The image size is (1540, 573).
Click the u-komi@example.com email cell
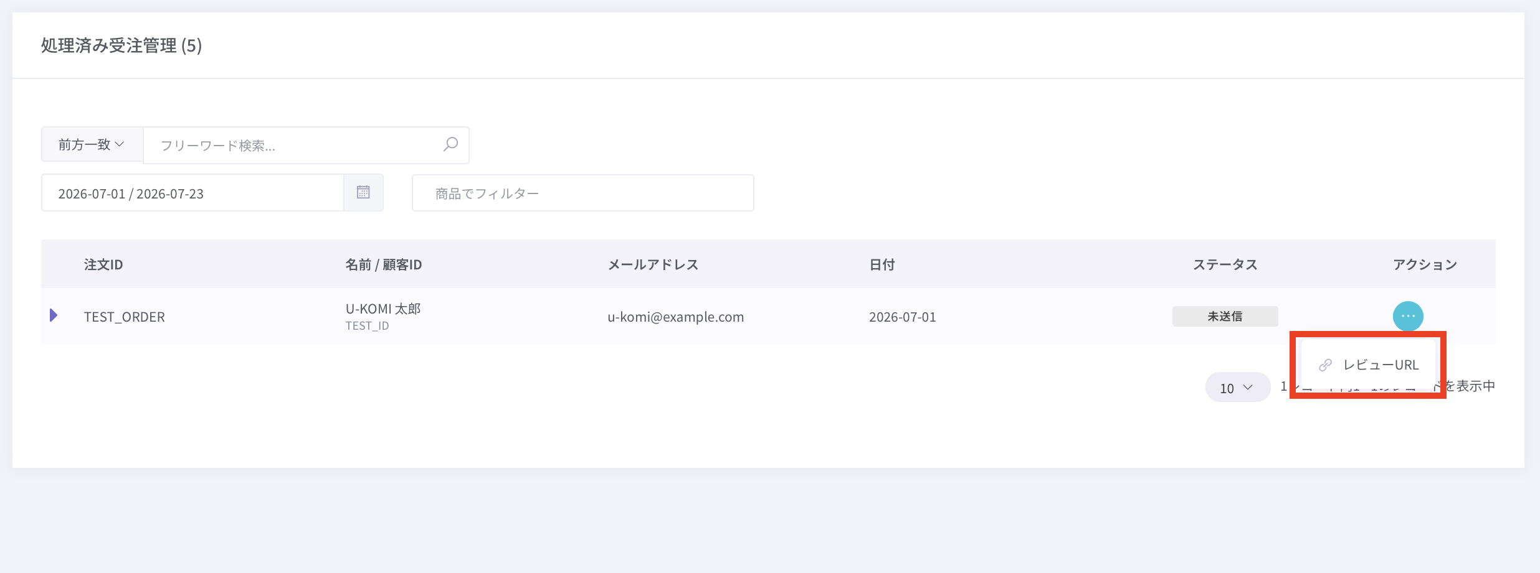pos(675,317)
